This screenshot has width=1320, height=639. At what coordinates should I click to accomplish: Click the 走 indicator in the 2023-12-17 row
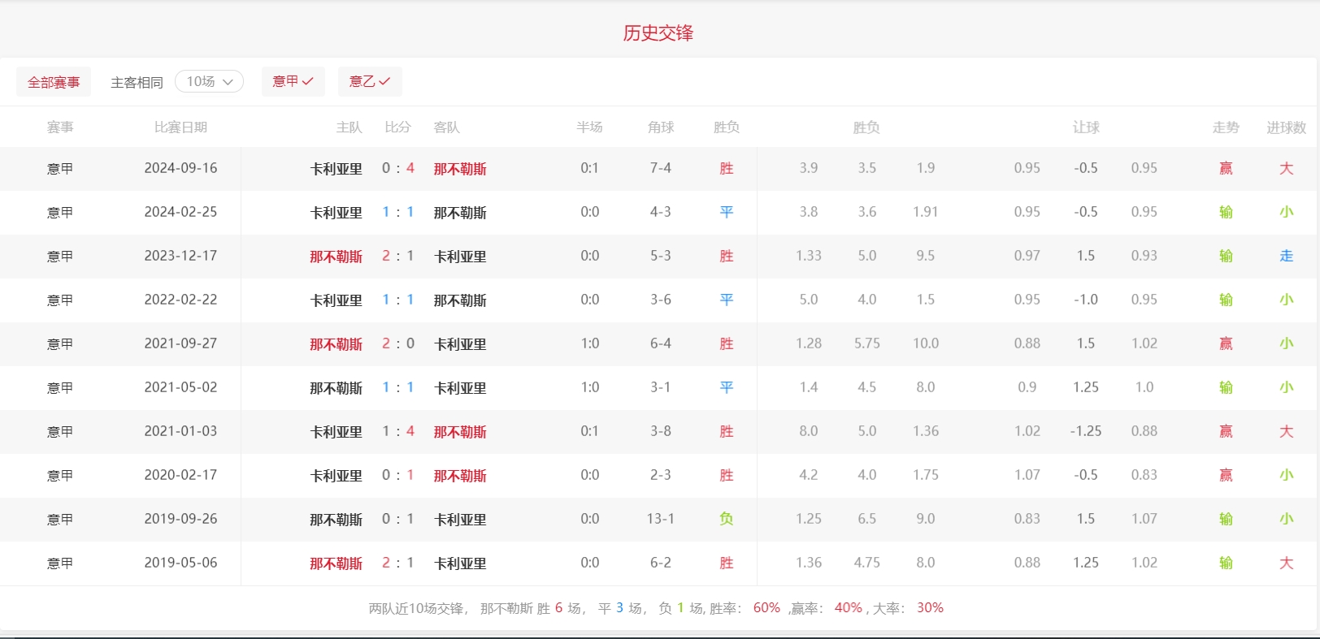pyautogui.click(x=1286, y=256)
